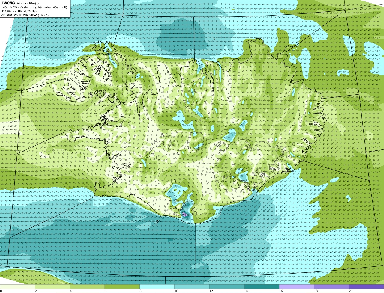
Task: Click the above-20 m/s dark violet swatch
Action: click(367, 286)
